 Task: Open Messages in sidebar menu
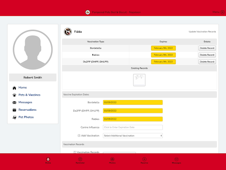tap(25, 102)
